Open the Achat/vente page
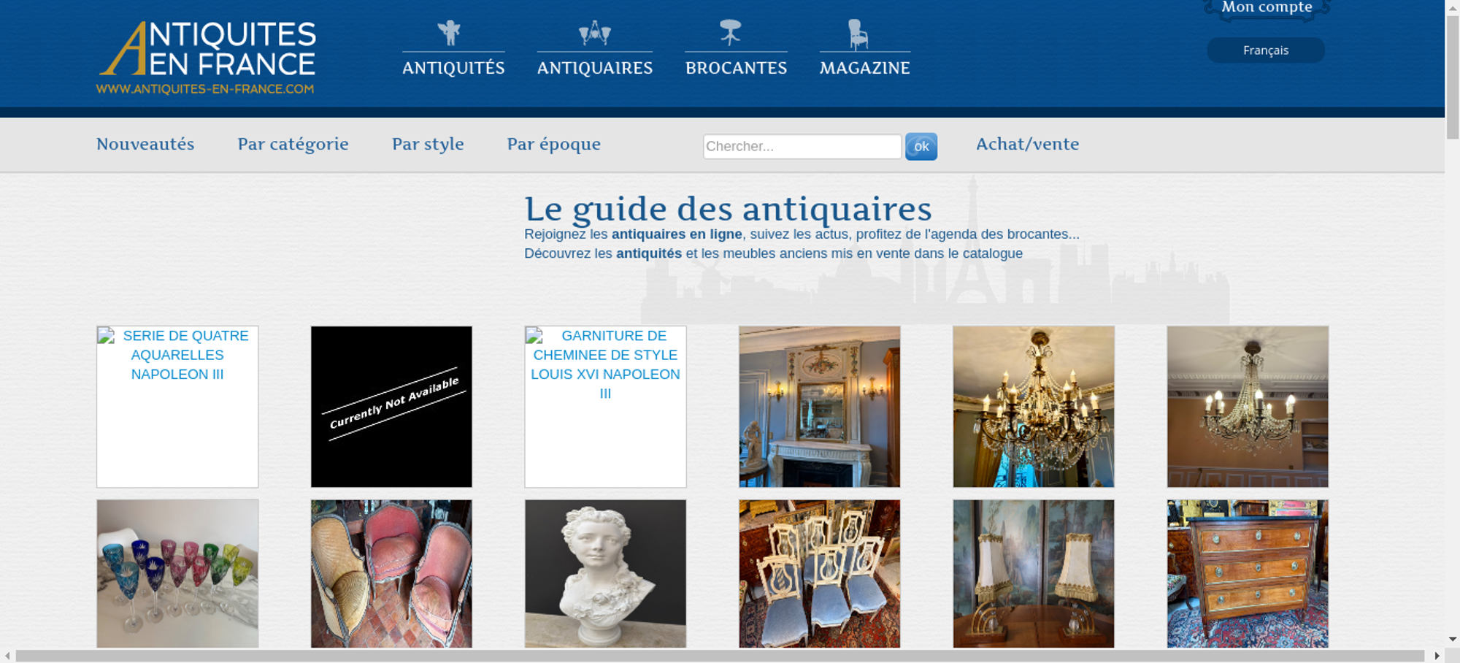Screen dimensions: 1460x663 point(1028,144)
